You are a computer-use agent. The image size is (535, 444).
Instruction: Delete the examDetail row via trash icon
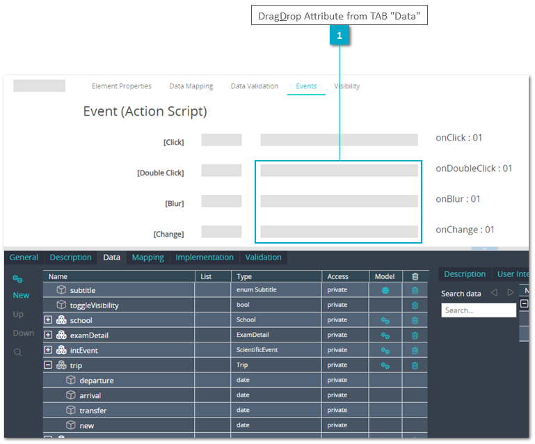[x=415, y=335]
